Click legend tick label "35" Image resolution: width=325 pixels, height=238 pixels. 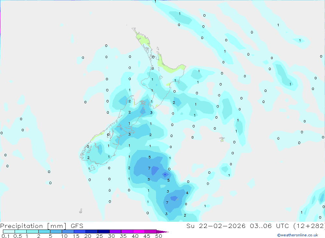tap(123, 236)
